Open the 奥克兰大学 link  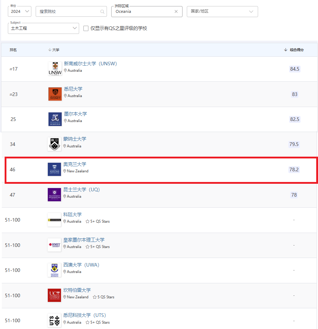pyautogui.click(x=75, y=164)
